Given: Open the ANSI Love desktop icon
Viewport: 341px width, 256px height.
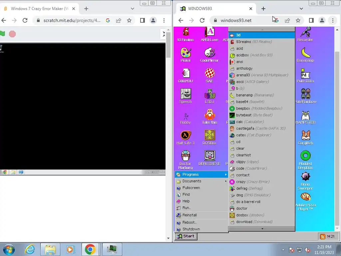Looking at the screenshot, I should pos(209,34).
